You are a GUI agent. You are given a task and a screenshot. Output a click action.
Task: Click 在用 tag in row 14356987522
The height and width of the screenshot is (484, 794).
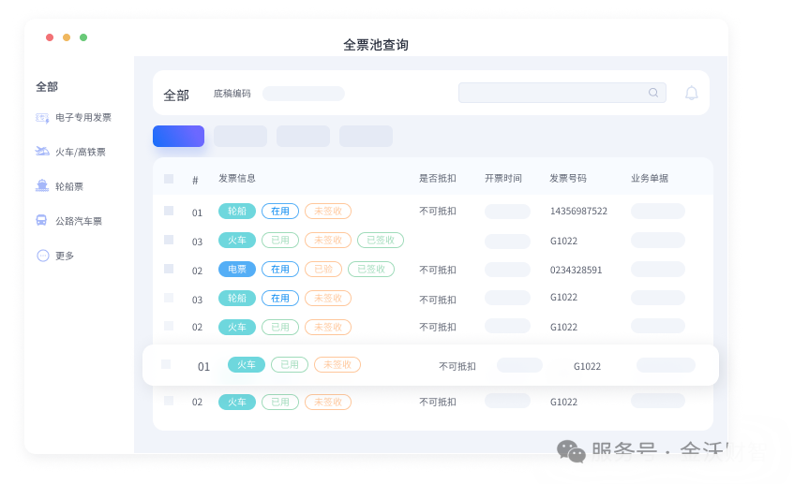(280, 211)
